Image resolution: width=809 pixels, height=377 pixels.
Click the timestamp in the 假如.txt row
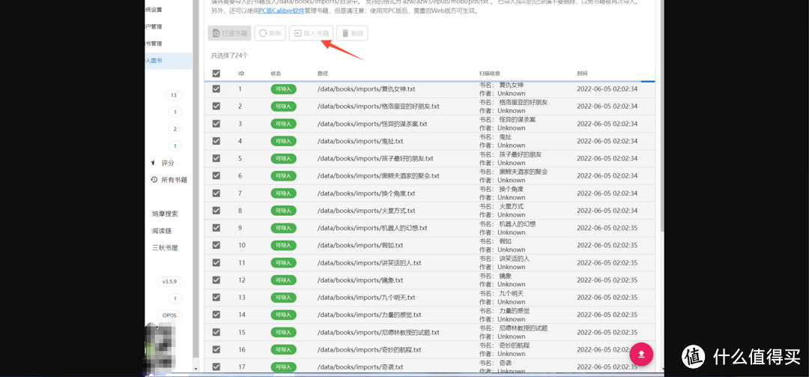point(607,245)
